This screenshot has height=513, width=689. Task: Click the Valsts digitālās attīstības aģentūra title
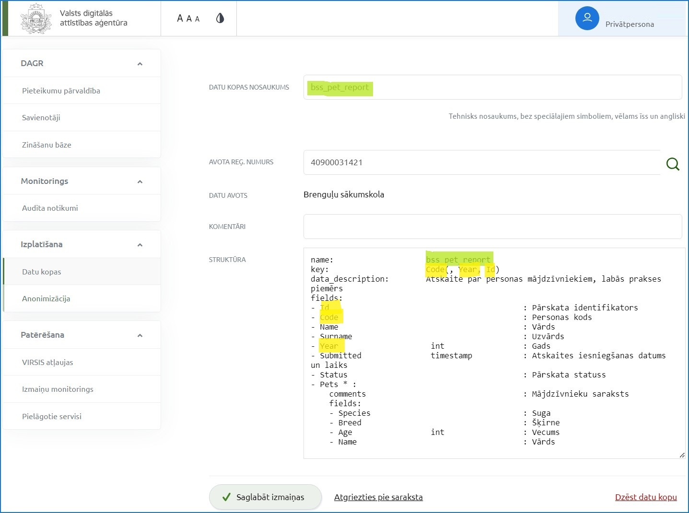pos(93,18)
